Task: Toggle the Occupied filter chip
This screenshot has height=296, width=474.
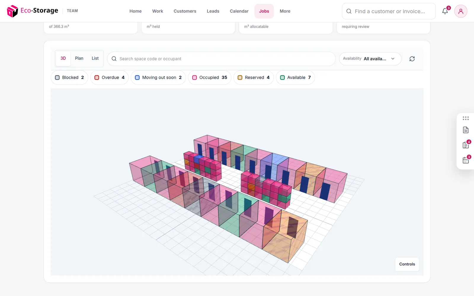Action: coord(210,78)
